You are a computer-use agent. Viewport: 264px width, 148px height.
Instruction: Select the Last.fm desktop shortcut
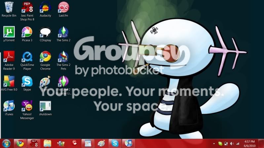coord(63,10)
